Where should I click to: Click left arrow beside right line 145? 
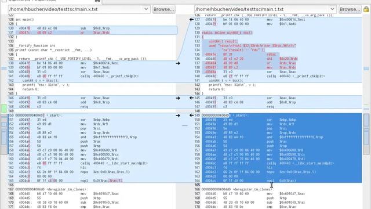191,98
